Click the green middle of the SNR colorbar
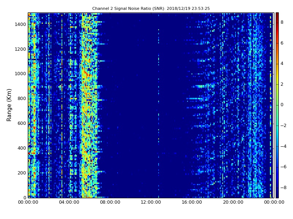 tap(277, 105)
